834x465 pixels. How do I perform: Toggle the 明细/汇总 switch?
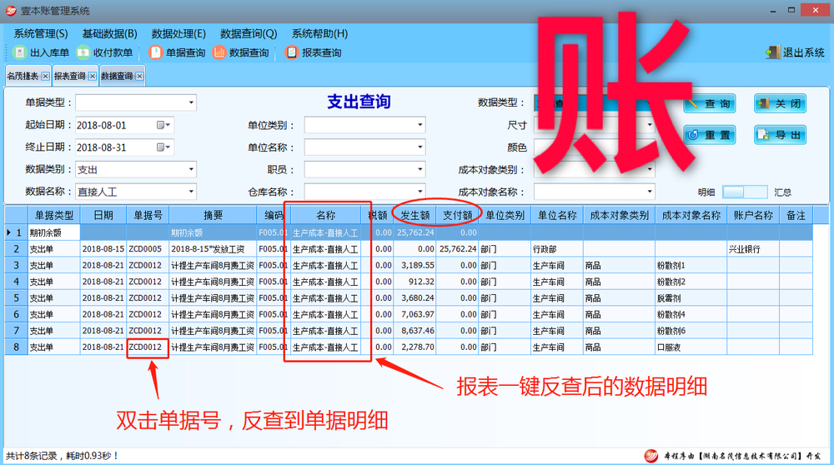coord(745,192)
